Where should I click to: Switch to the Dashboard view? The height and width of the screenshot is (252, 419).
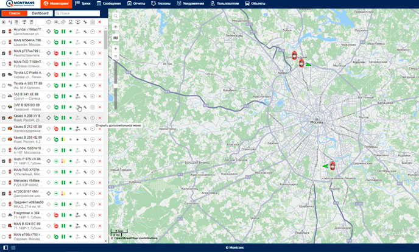[40, 13]
